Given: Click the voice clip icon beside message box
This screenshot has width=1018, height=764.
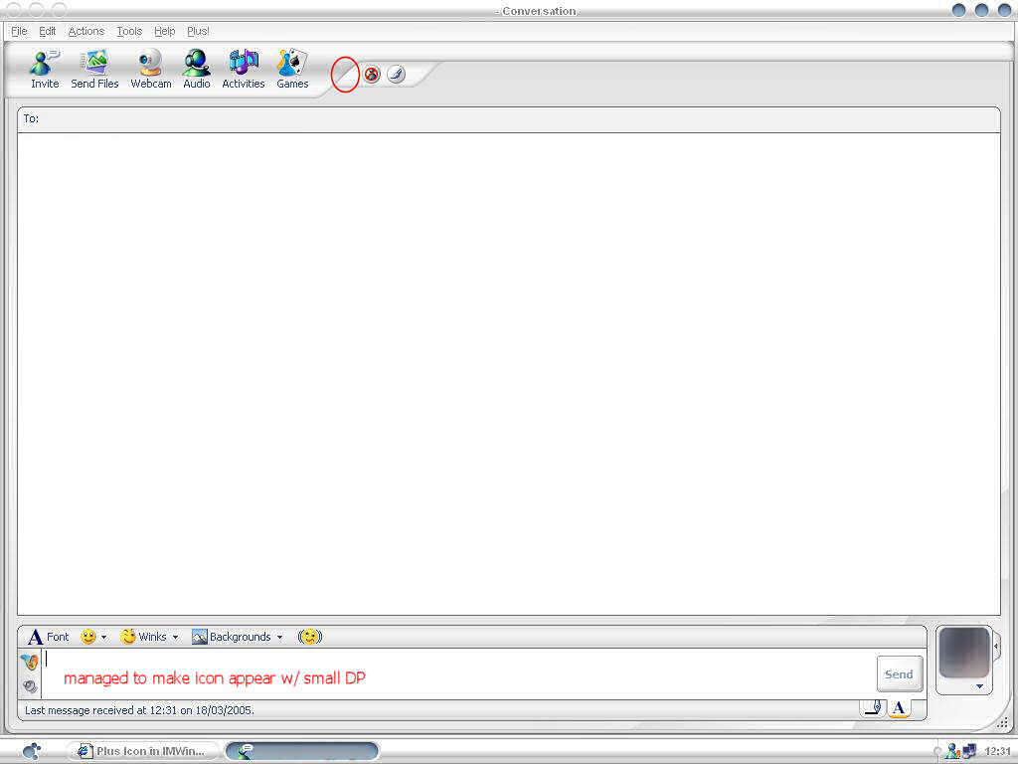Looking at the screenshot, I should (30, 685).
